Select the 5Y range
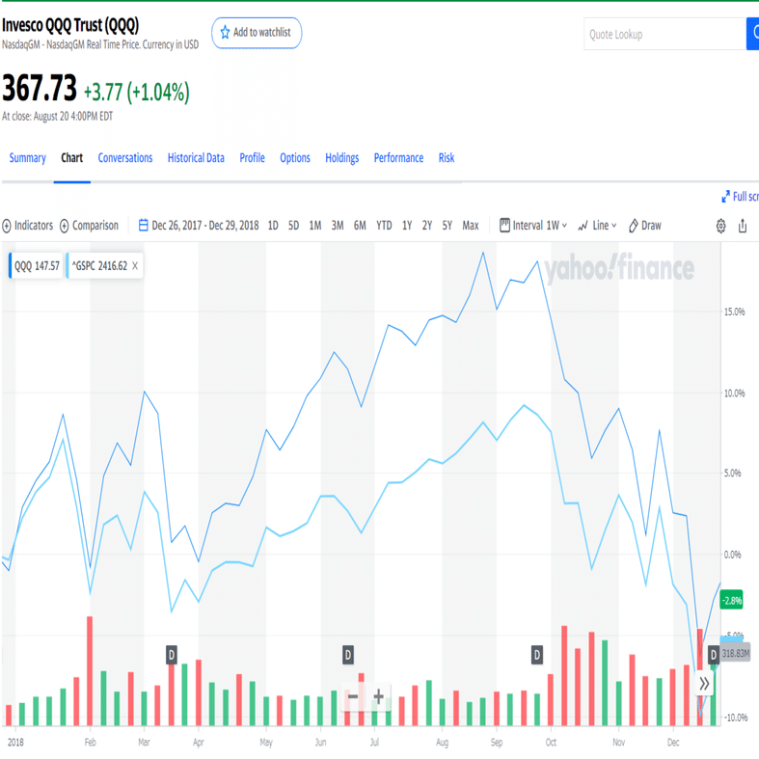This screenshot has width=759, height=759. pos(447,226)
